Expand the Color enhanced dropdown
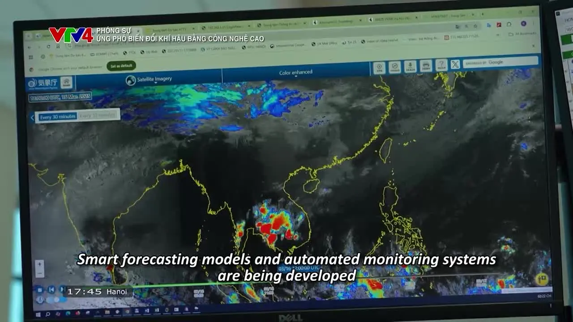 click(x=295, y=72)
